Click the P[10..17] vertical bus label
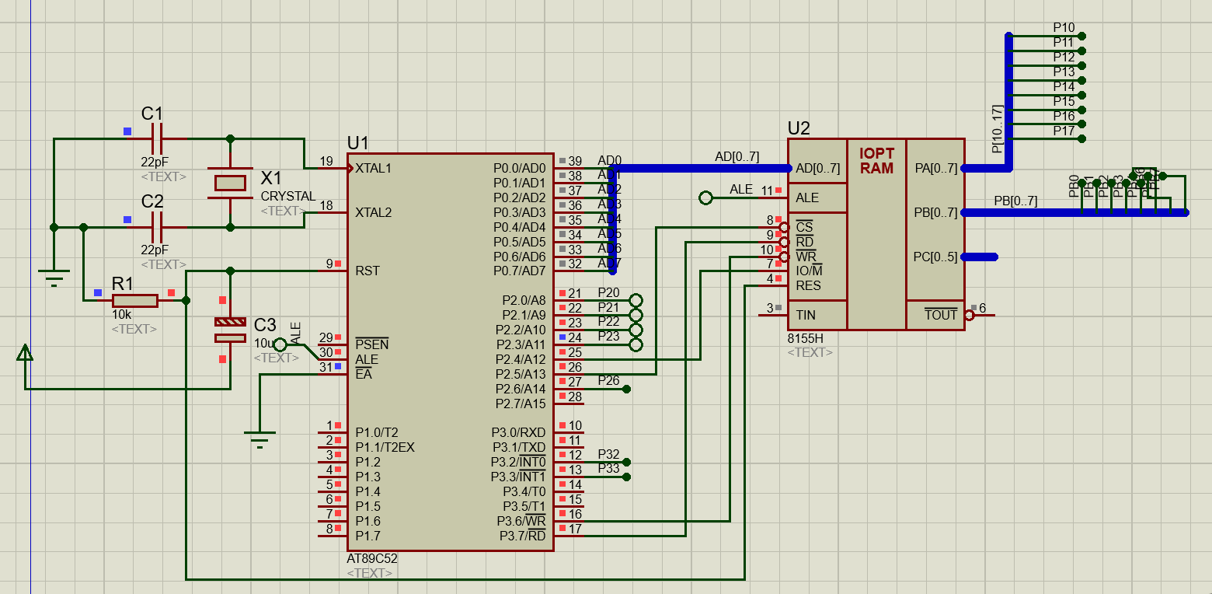Screen dimensions: 1212x594 point(998,128)
